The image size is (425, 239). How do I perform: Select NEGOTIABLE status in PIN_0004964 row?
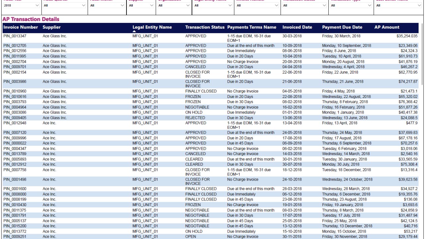197,107
